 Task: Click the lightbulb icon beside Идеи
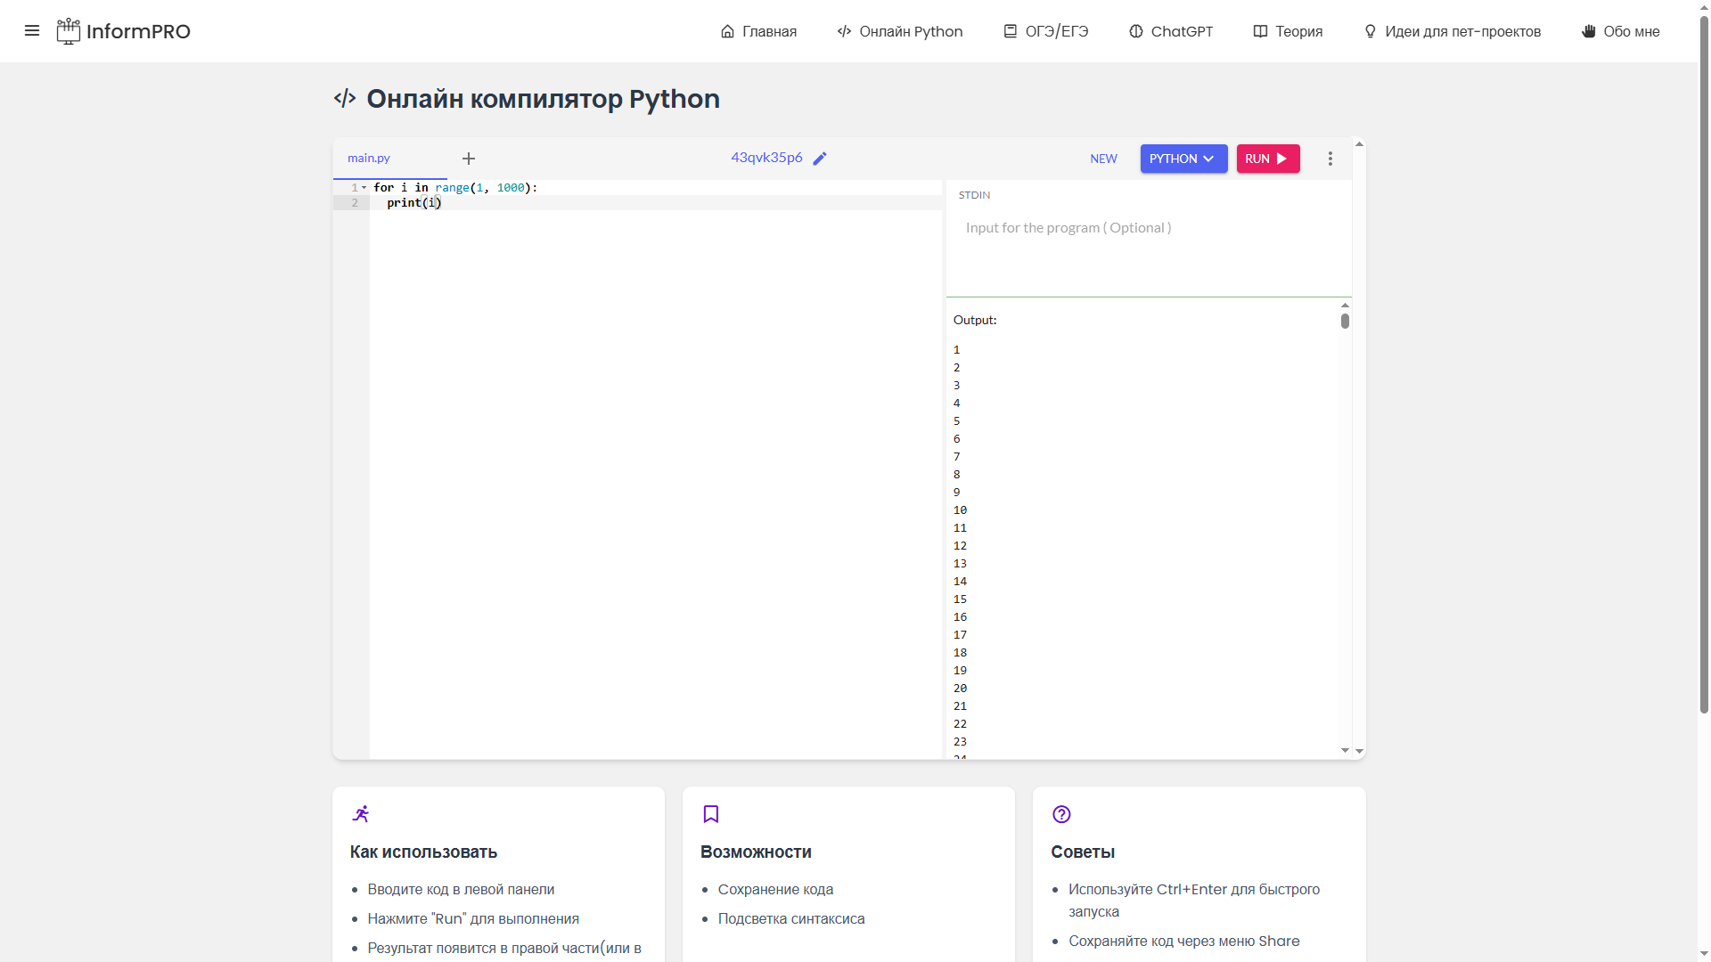click(1371, 31)
